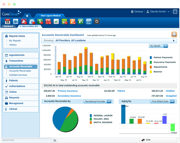
Task: Open the green books library icon
Action: click(x=81, y=21)
